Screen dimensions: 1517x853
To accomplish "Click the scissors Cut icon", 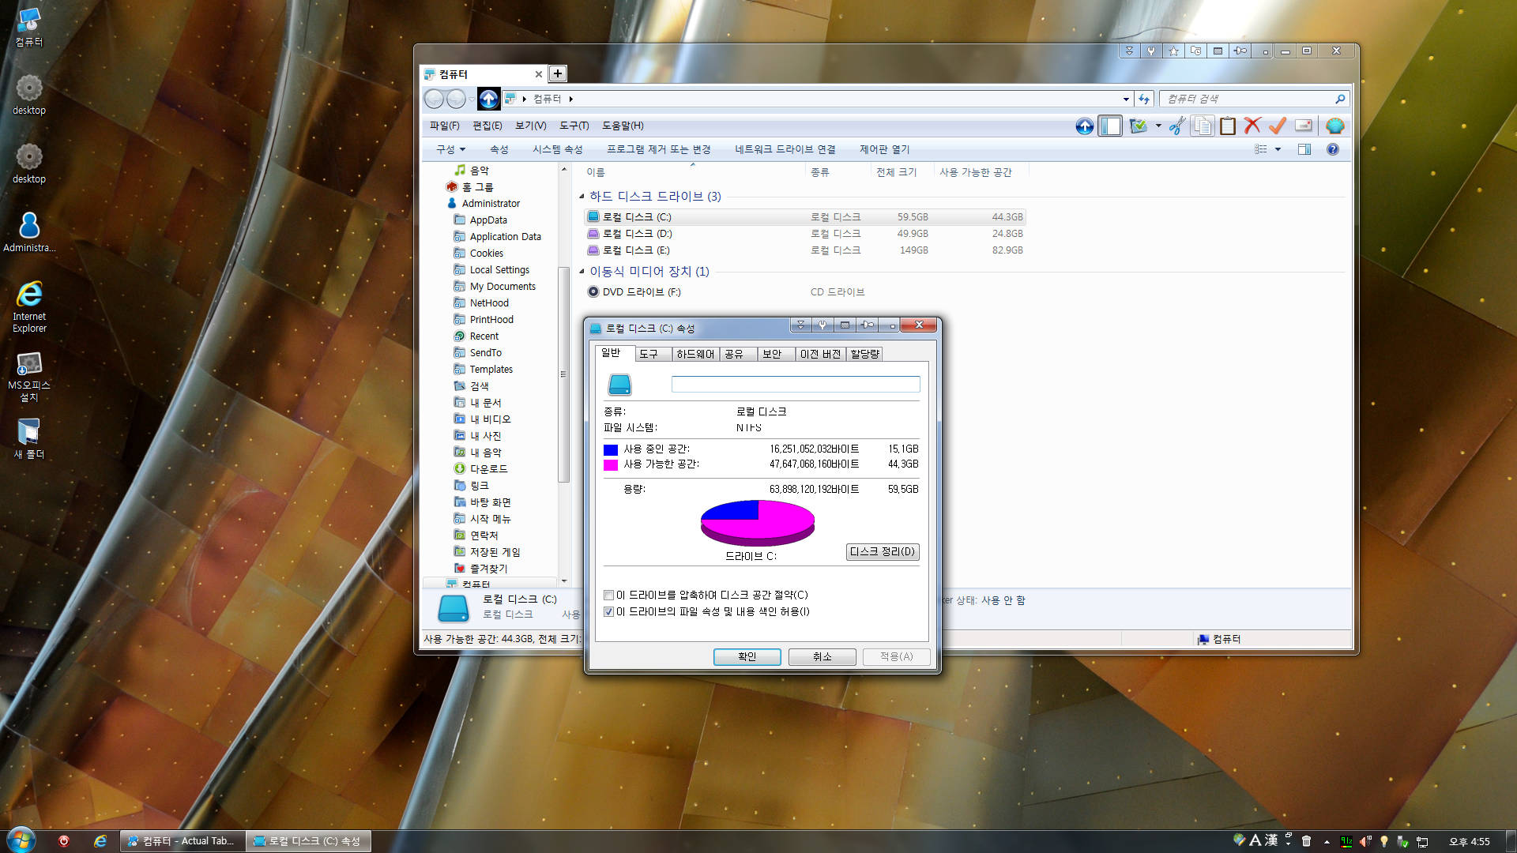I will 1177,126.
